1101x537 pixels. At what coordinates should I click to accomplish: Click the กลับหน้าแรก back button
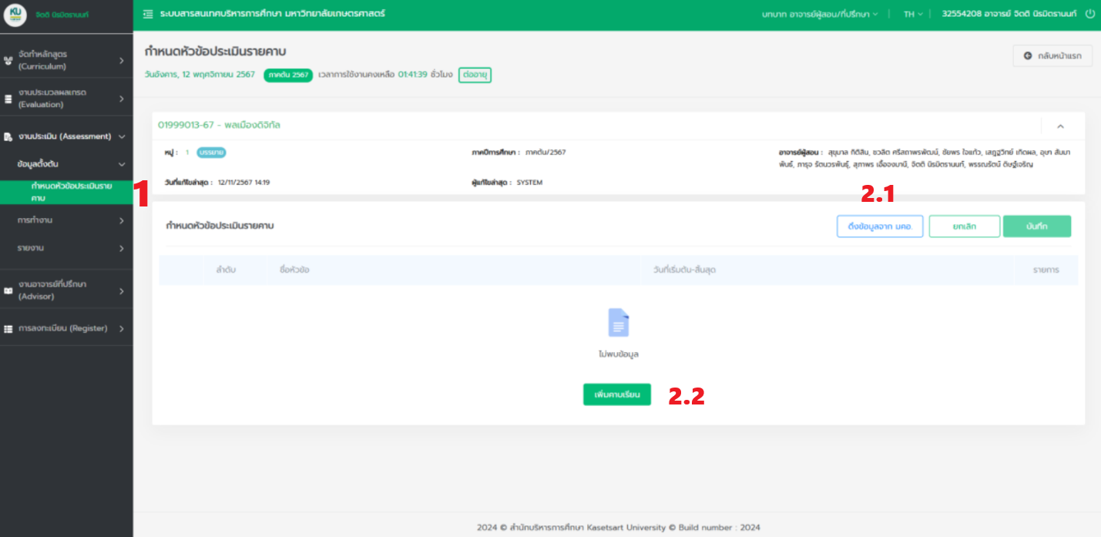point(1052,56)
